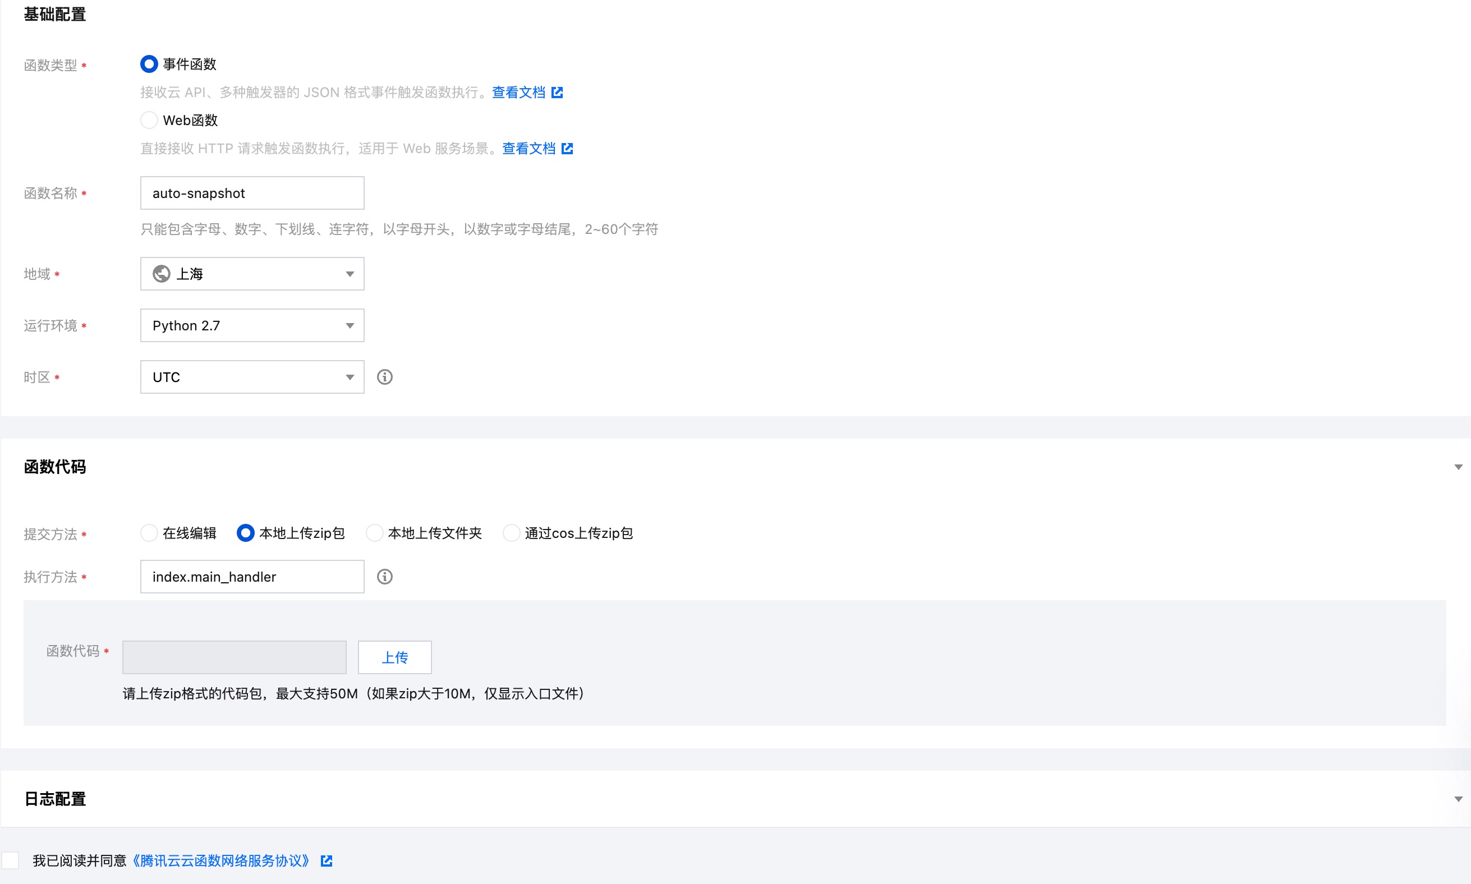
Task: Open 腾讯云云函数网络服务协议 link
Action: pos(220,861)
